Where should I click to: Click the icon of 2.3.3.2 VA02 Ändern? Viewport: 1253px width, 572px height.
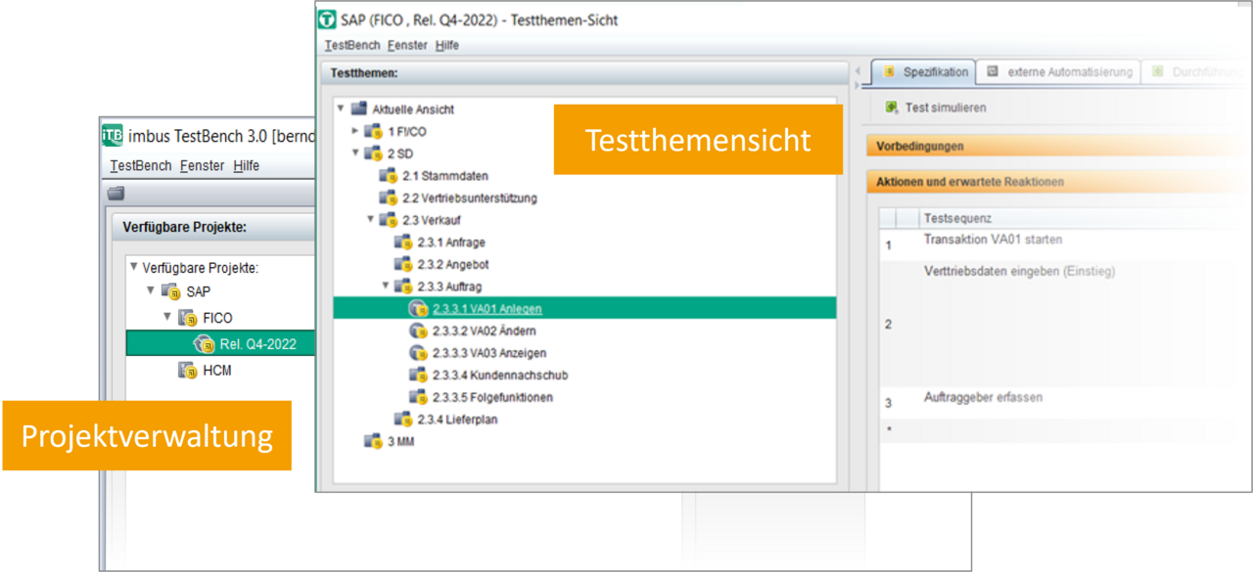(419, 330)
